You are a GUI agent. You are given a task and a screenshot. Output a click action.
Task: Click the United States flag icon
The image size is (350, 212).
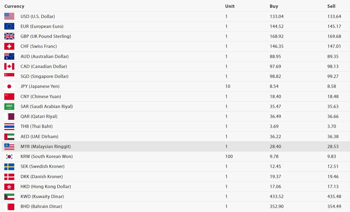tap(9, 16)
